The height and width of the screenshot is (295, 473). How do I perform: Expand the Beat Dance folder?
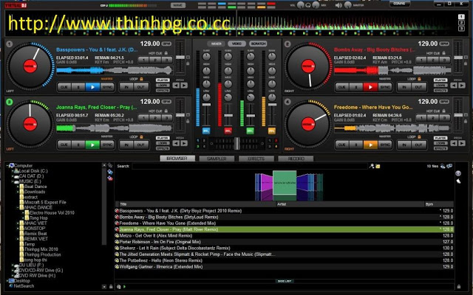[18, 187]
